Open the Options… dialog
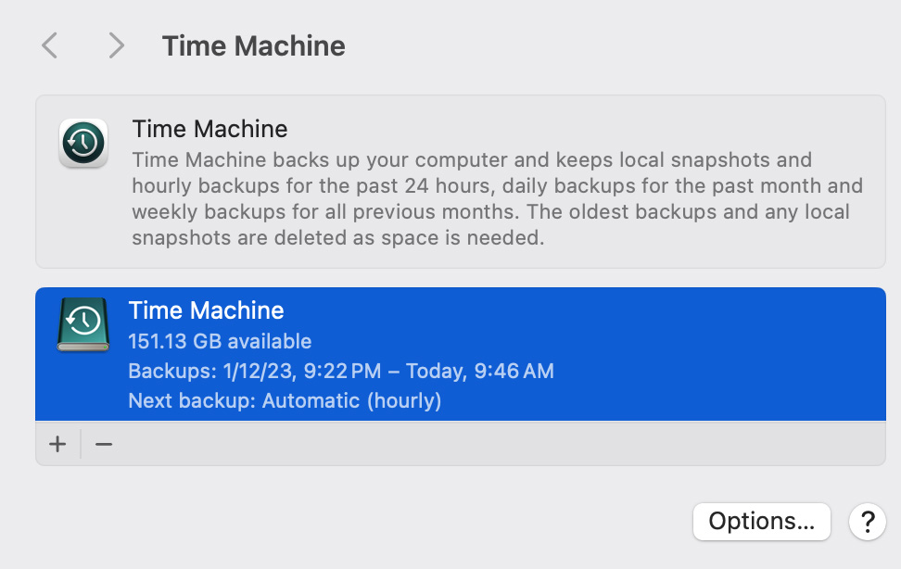 [761, 521]
